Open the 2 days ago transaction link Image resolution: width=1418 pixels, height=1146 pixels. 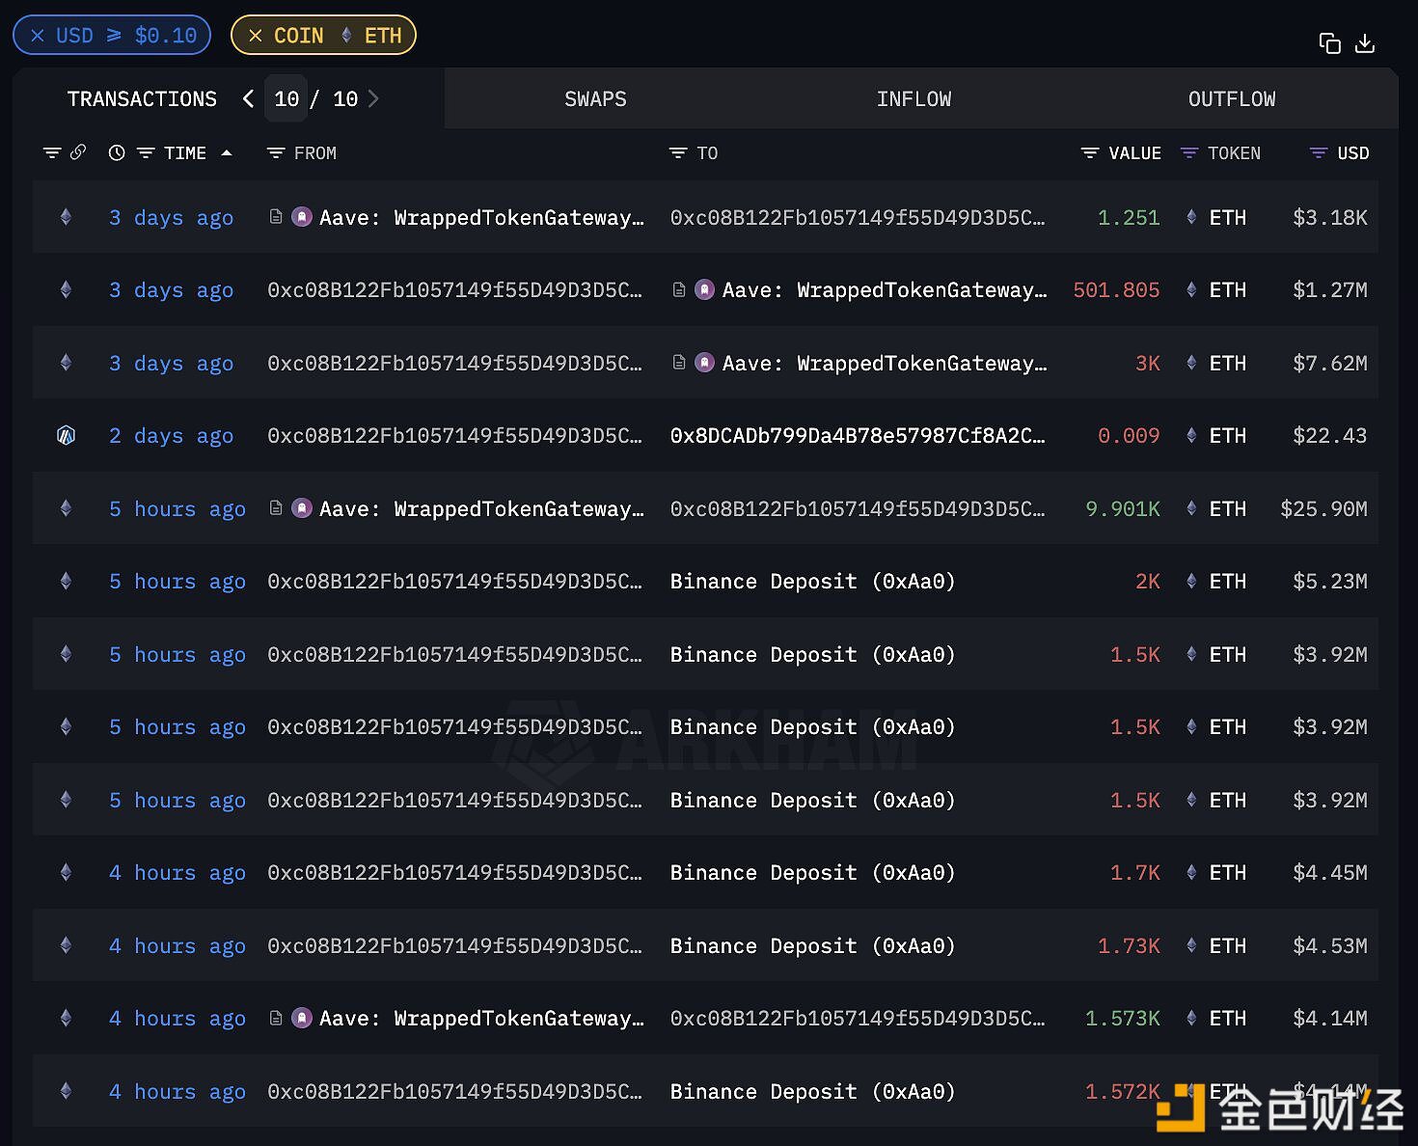pos(171,436)
